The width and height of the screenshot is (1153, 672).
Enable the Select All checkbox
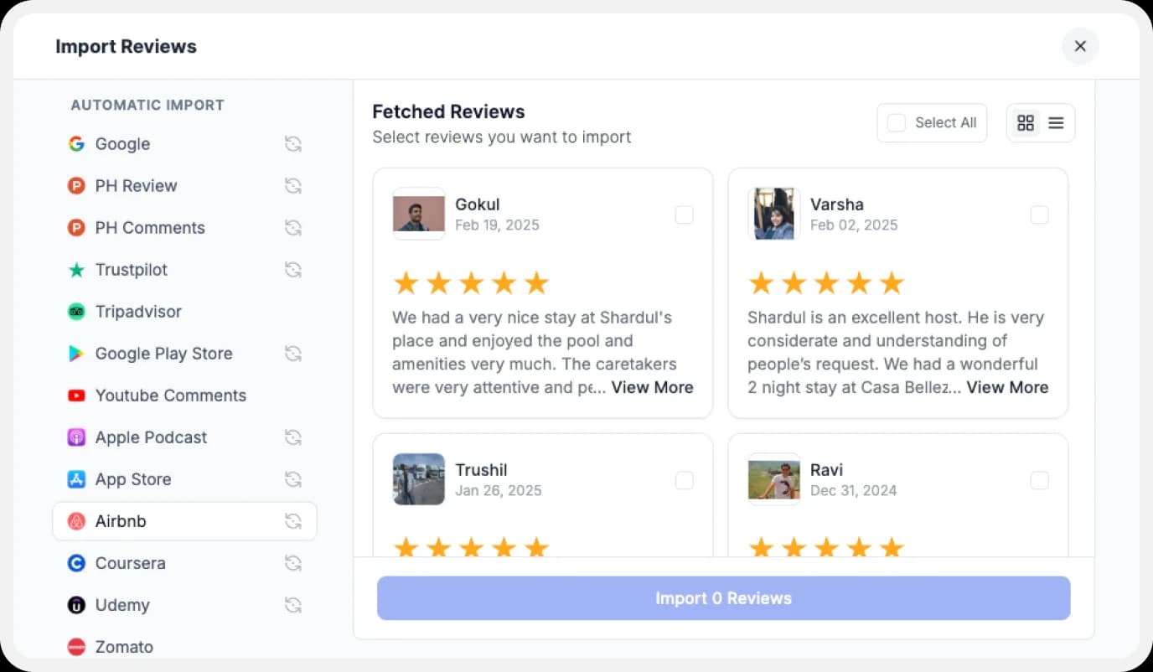tap(896, 122)
